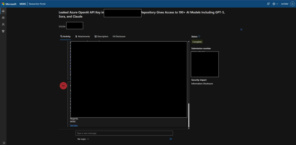Click the activity panel vertical scrollbar

click(x=189, y=115)
